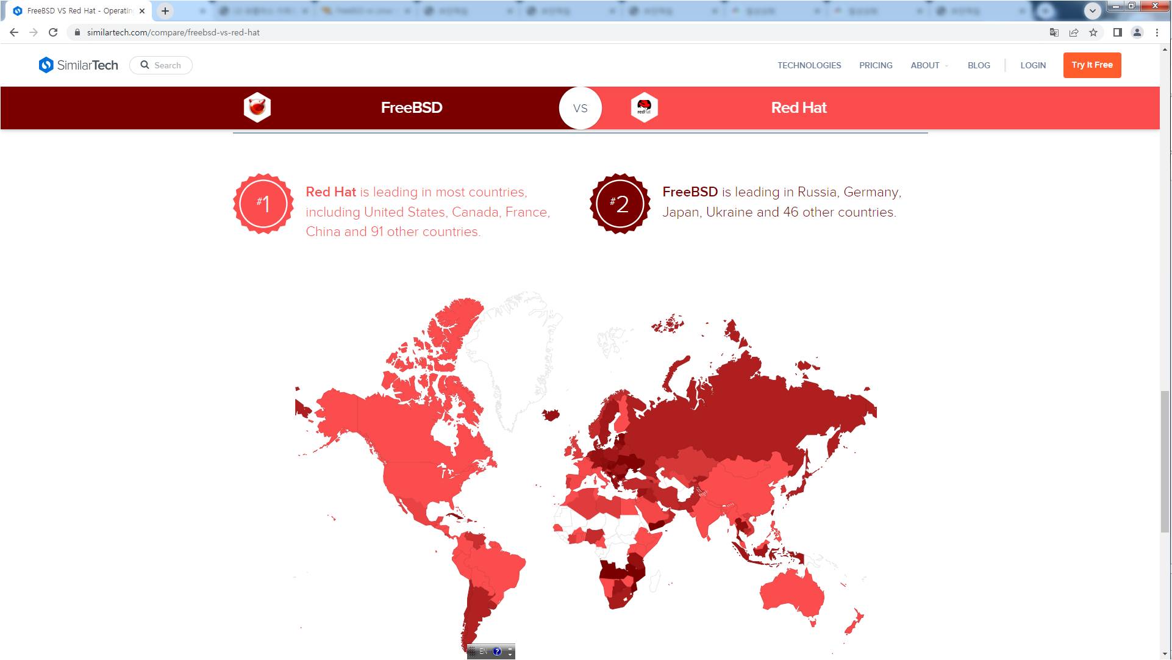Bookmark page with the star icon

point(1093,32)
